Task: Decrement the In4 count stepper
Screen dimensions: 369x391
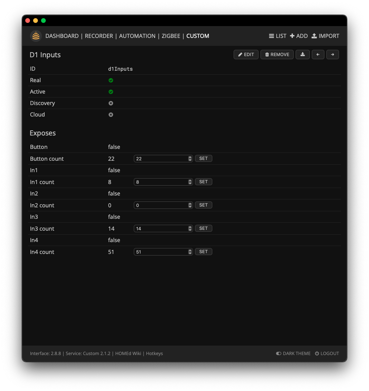Action: pos(190,253)
